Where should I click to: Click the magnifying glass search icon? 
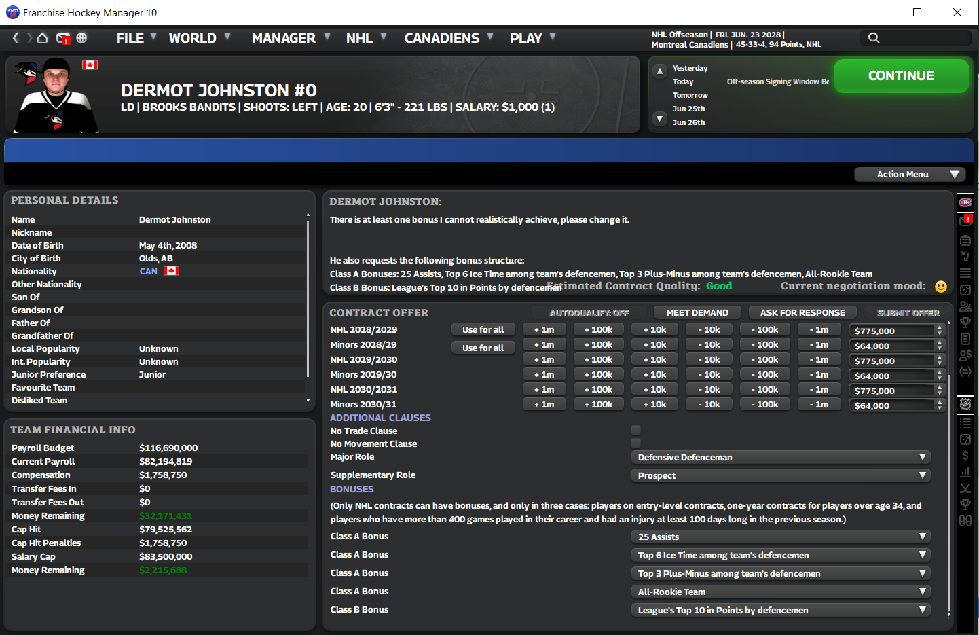[x=874, y=38]
